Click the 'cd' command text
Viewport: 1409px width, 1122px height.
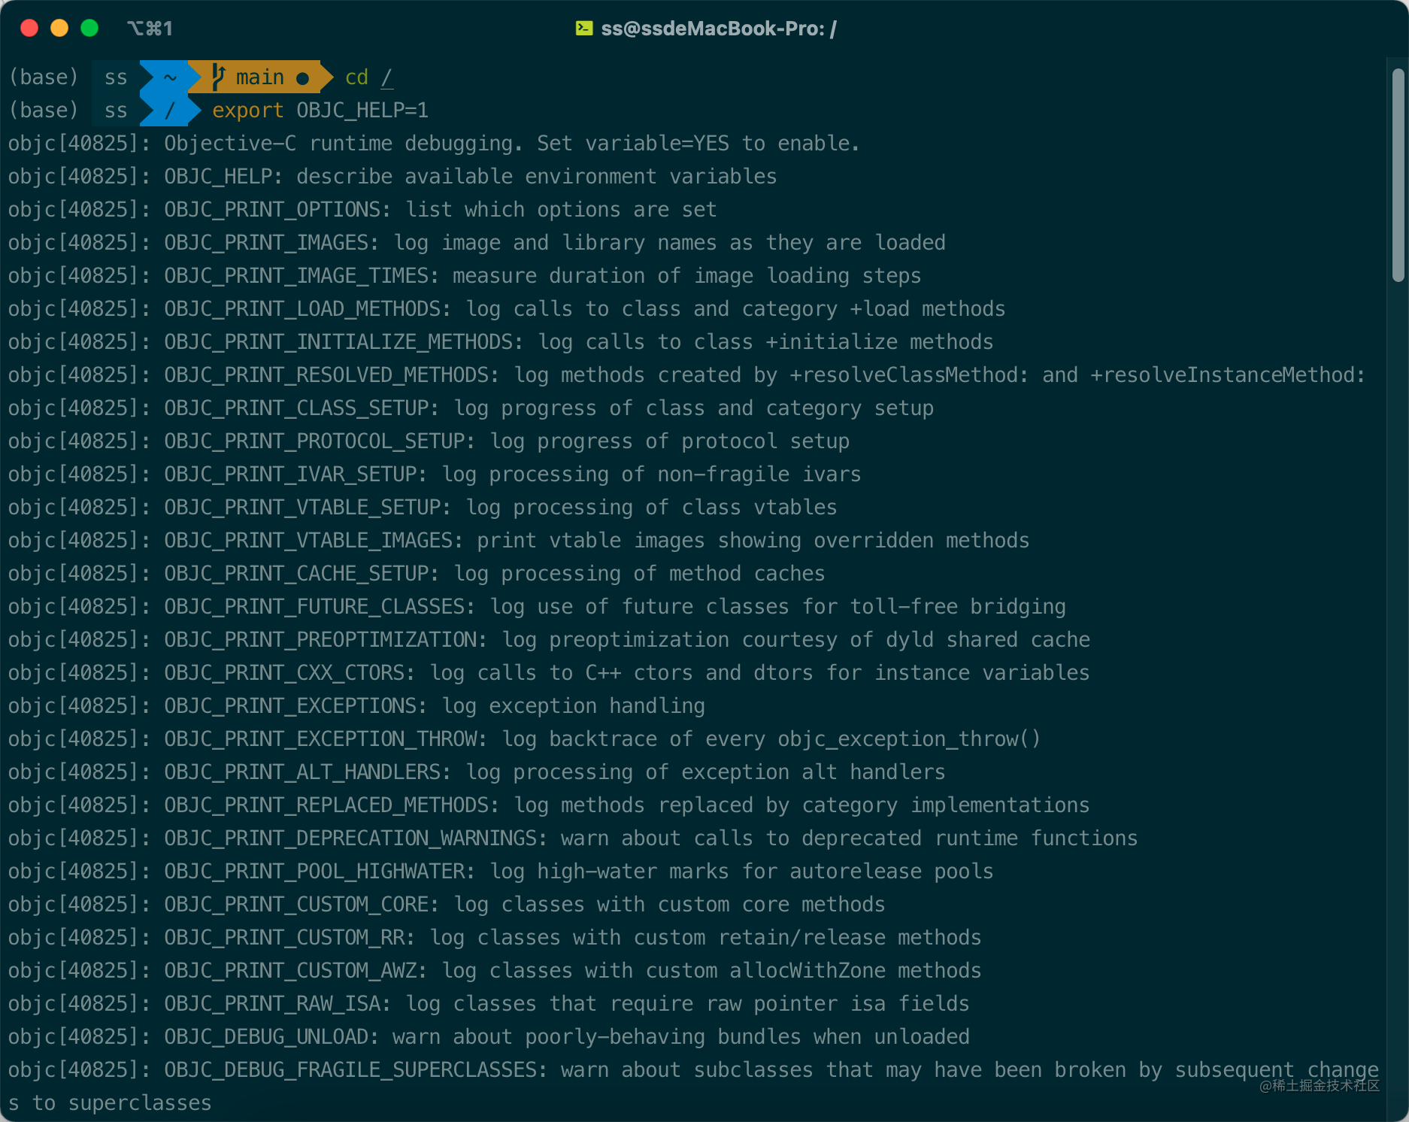point(356,77)
